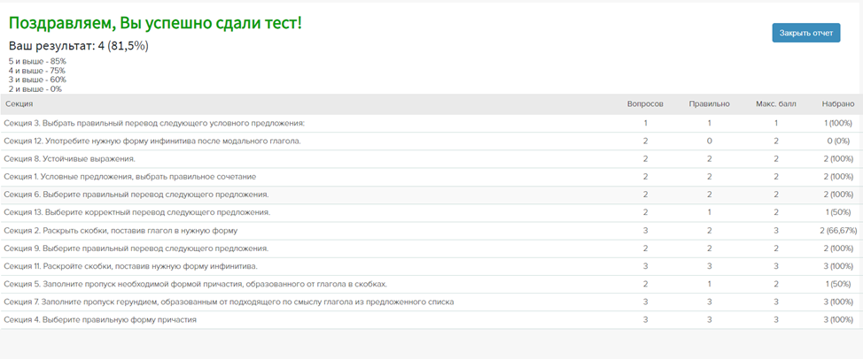The image size is (863, 359).
Task: Select row Секция 13 корректный перевод предложения
Action: click(431, 212)
